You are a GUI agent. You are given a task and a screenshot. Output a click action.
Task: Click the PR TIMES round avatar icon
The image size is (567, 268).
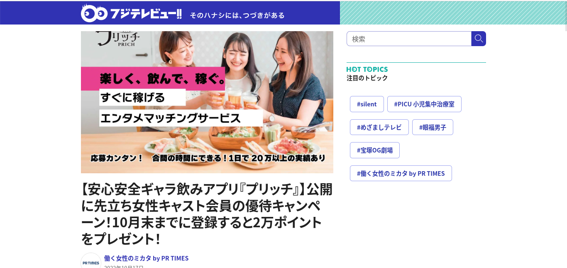click(x=91, y=262)
